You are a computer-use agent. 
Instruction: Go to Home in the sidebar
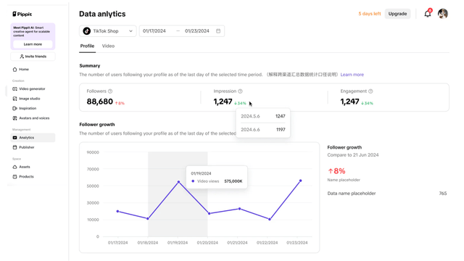(33, 70)
